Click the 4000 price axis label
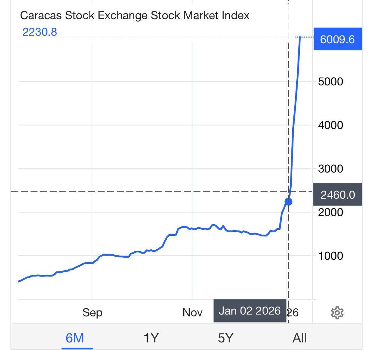This screenshot has height=350, width=373. tap(330, 125)
